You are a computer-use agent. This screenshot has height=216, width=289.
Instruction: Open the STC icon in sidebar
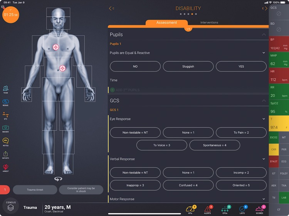tap(5, 116)
